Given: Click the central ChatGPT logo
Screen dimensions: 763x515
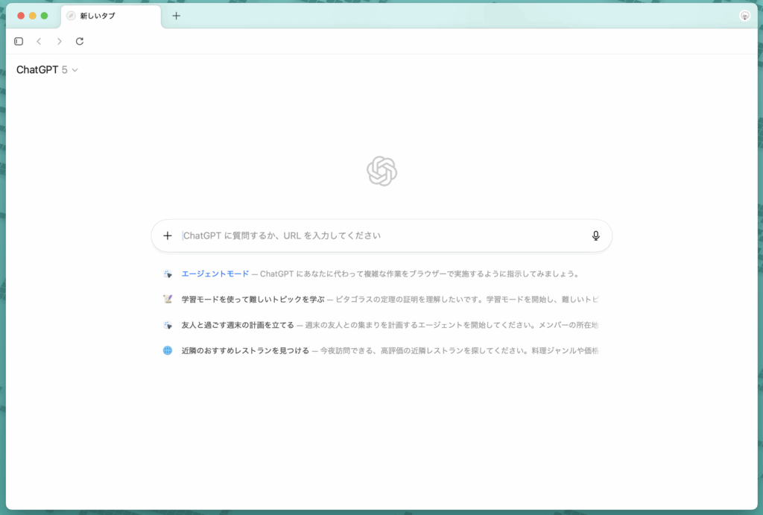Looking at the screenshot, I should (x=381, y=170).
